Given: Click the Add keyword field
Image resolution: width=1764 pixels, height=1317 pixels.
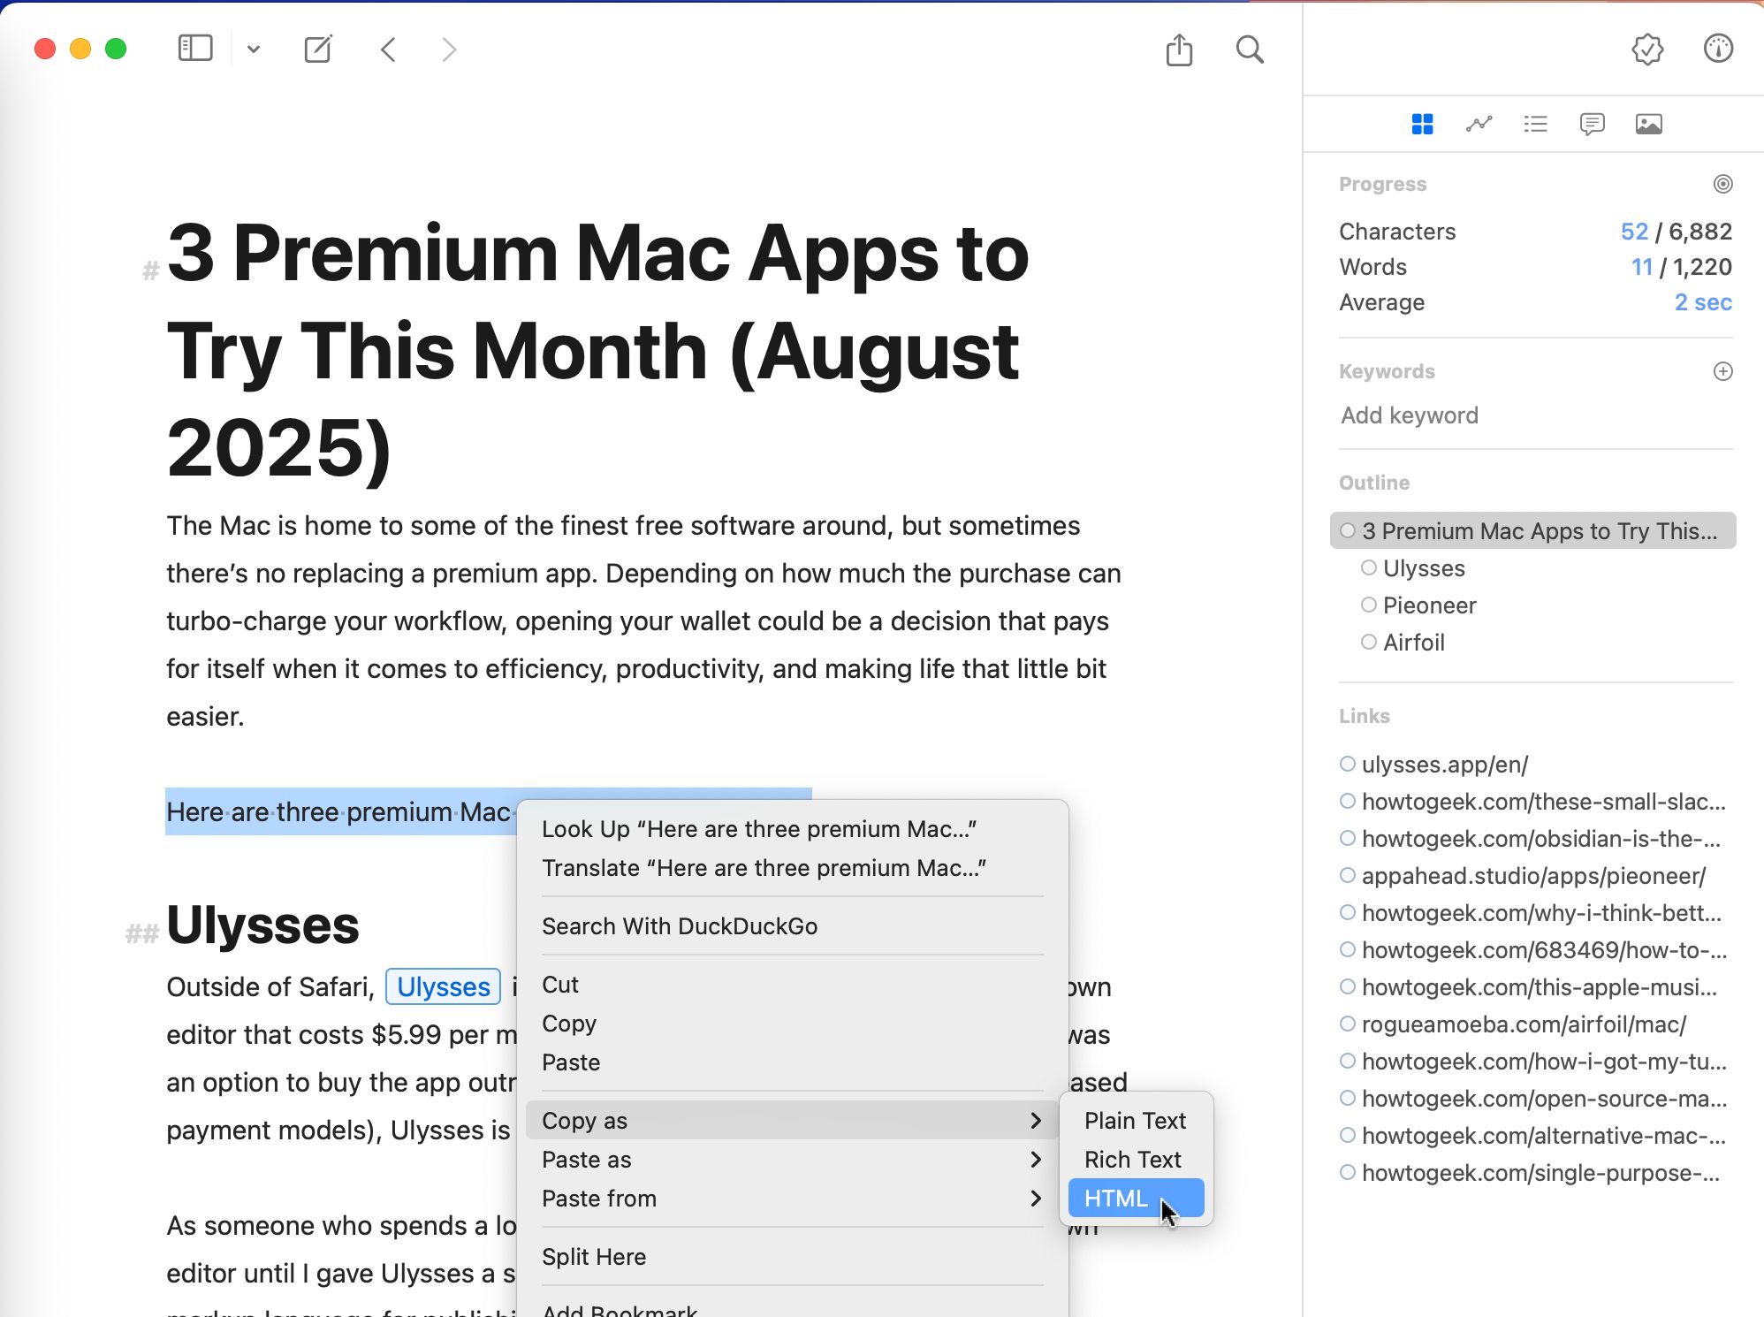Looking at the screenshot, I should pos(1410,415).
